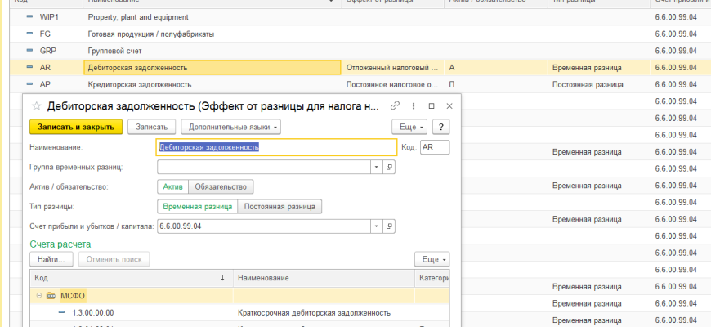
Task: Switch to Обязательство option
Action: (221, 186)
